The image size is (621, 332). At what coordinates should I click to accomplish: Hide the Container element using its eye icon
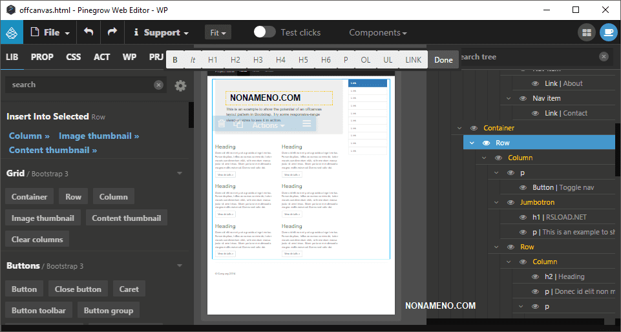[x=474, y=128]
